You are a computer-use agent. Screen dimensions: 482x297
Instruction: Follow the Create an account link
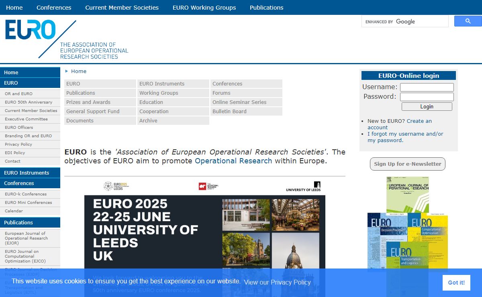400,124
